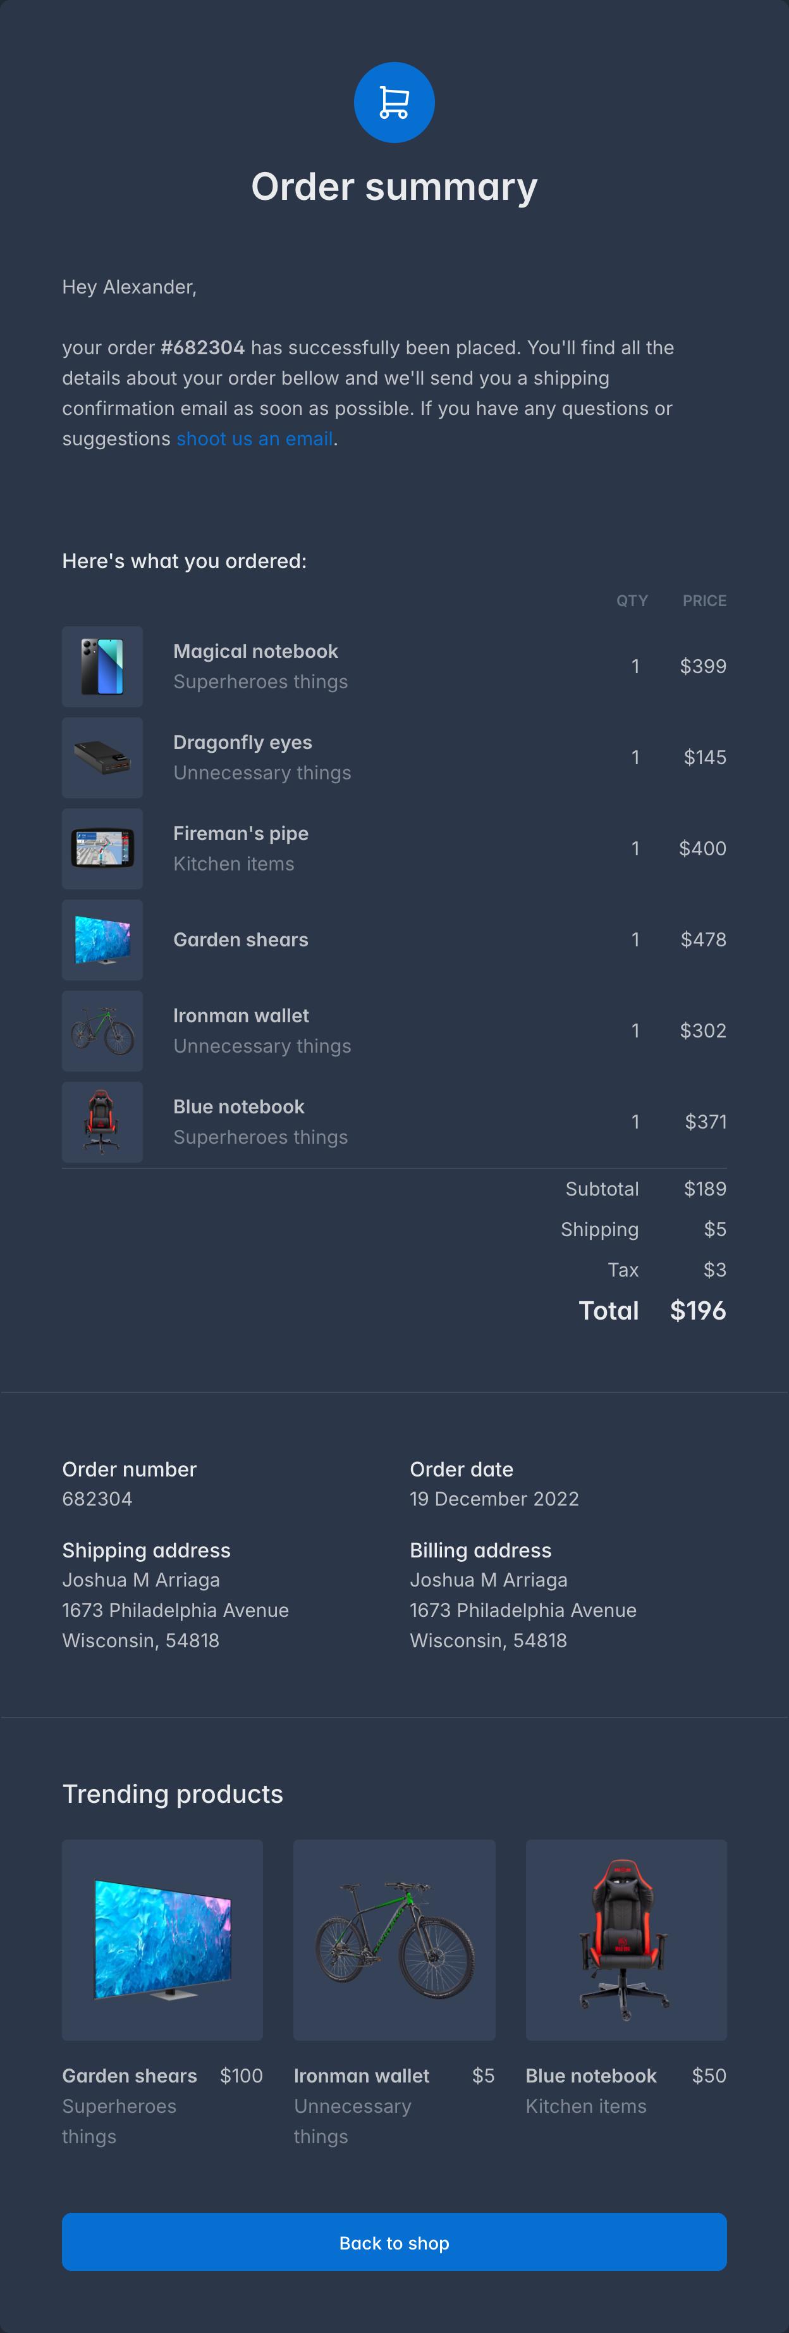This screenshot has height=2333, width=789.
Task: Click the Ironman wallet bicycle thumbnail in order list
Action: [102, 1032]
